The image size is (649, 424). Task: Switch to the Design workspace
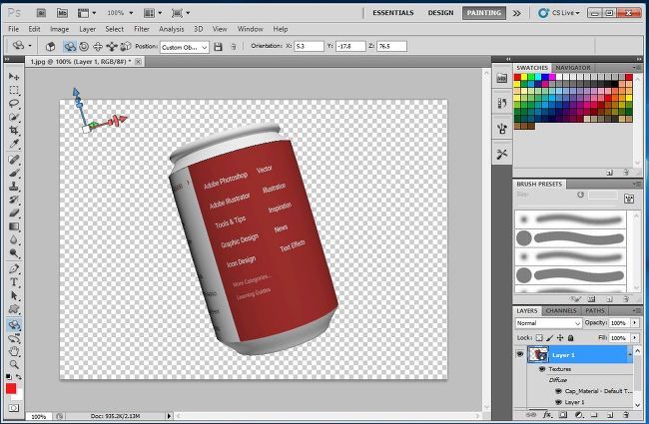click(x=440, y=13)
